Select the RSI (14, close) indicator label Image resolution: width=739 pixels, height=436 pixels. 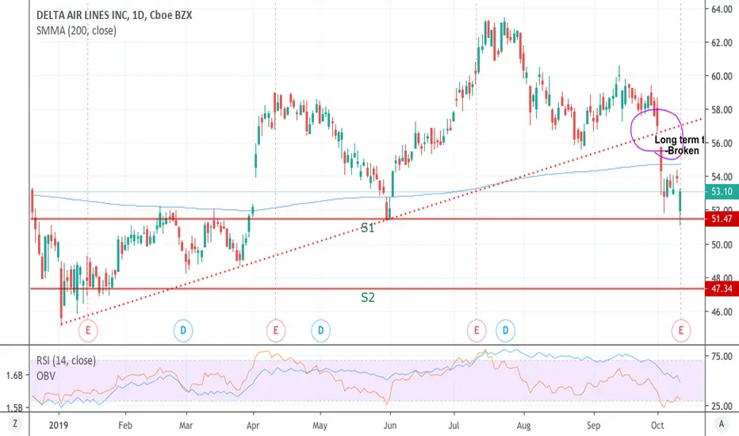click(x=66, y=361)
